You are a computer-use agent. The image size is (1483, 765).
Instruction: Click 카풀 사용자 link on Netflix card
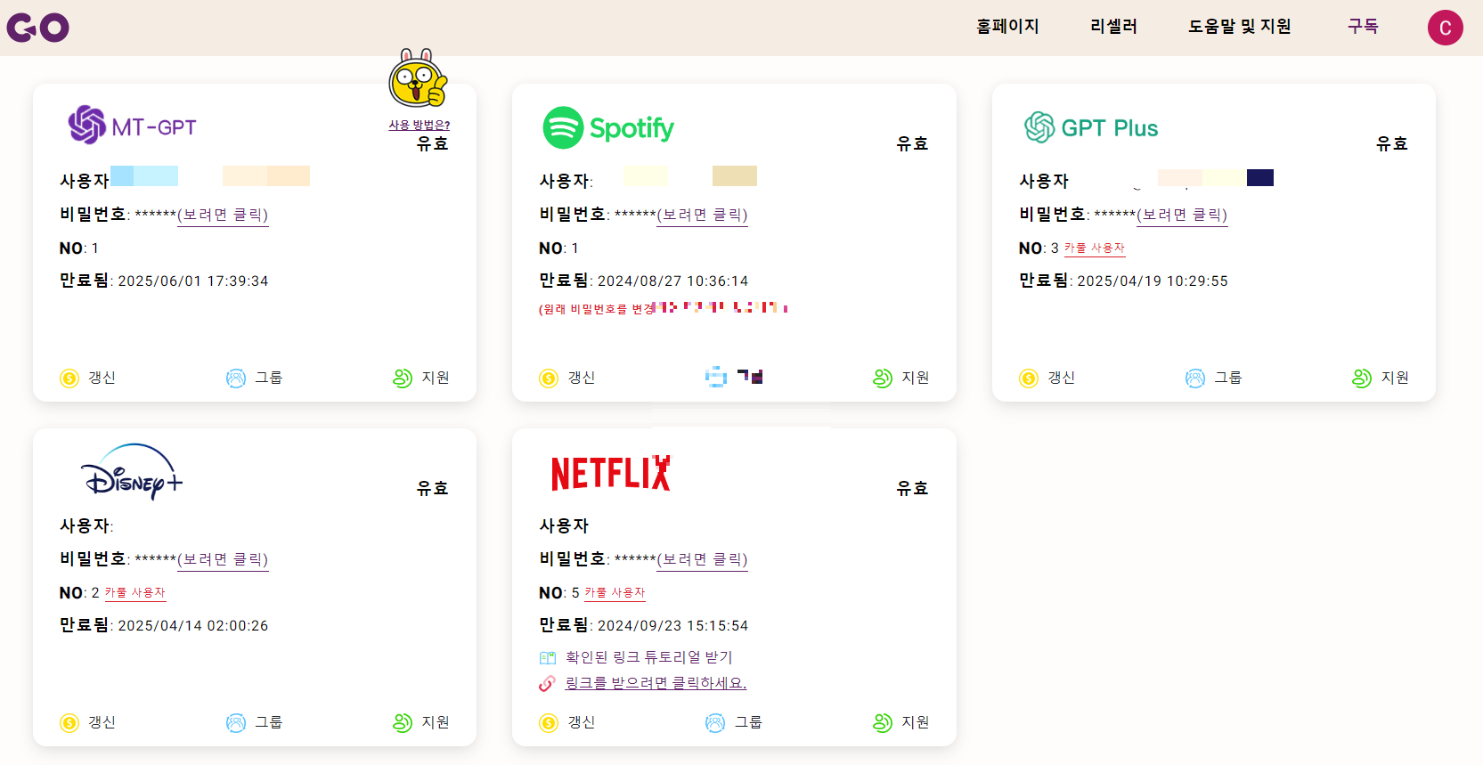pyautogui.click(x=615, y=592)
